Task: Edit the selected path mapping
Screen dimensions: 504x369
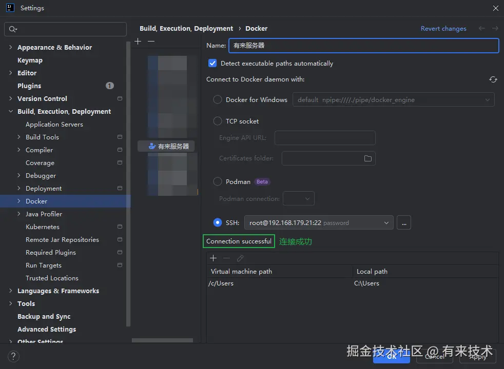Action: [x=240, y=258]
